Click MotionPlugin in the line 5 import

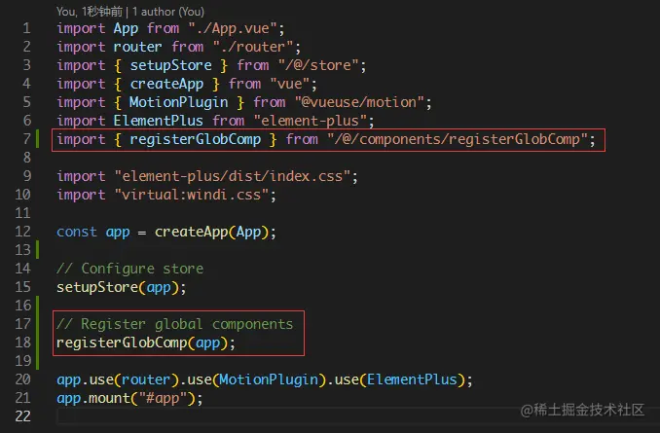click(x=179, y=102)
